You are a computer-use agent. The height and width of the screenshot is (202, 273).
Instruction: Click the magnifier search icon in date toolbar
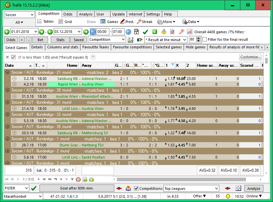[181, 32]
